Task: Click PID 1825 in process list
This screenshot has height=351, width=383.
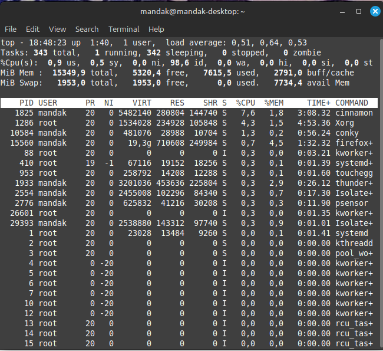Action: click(x=24, y=113)
